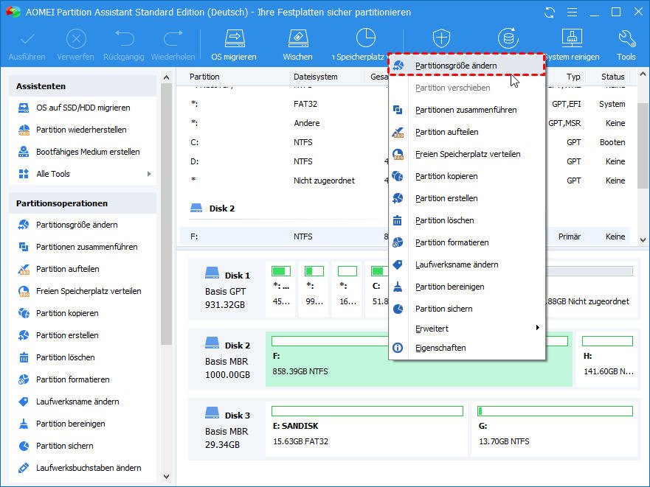Select OS auf SSD/HDD migrieren in sidebar
The height and width of the screenshot is (487, 650).
click(83, 108)
